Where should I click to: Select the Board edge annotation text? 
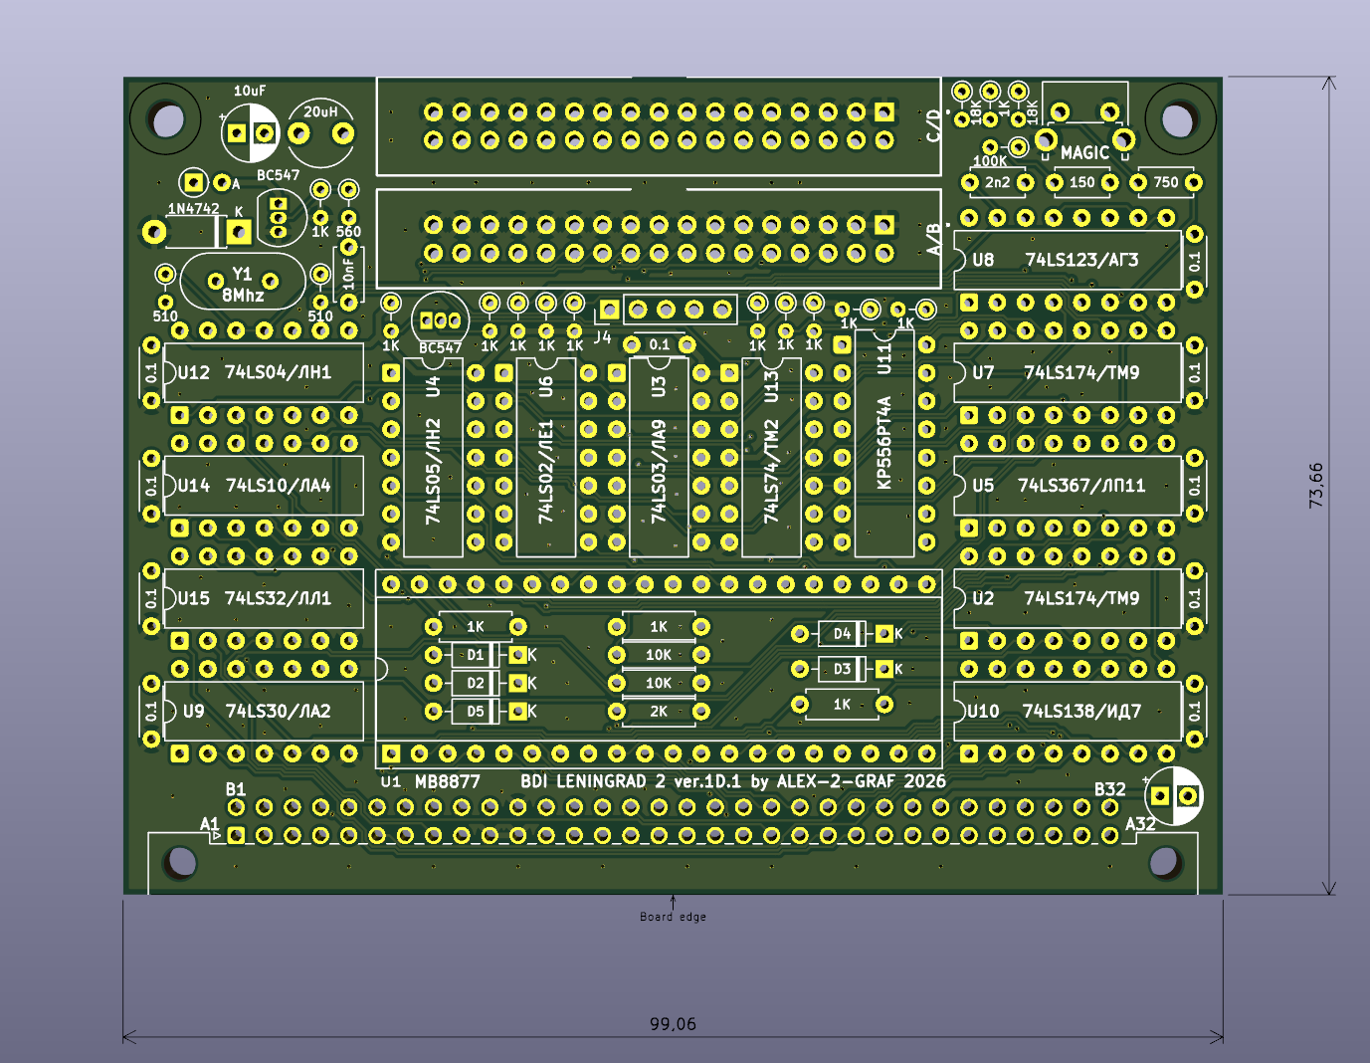673,917
